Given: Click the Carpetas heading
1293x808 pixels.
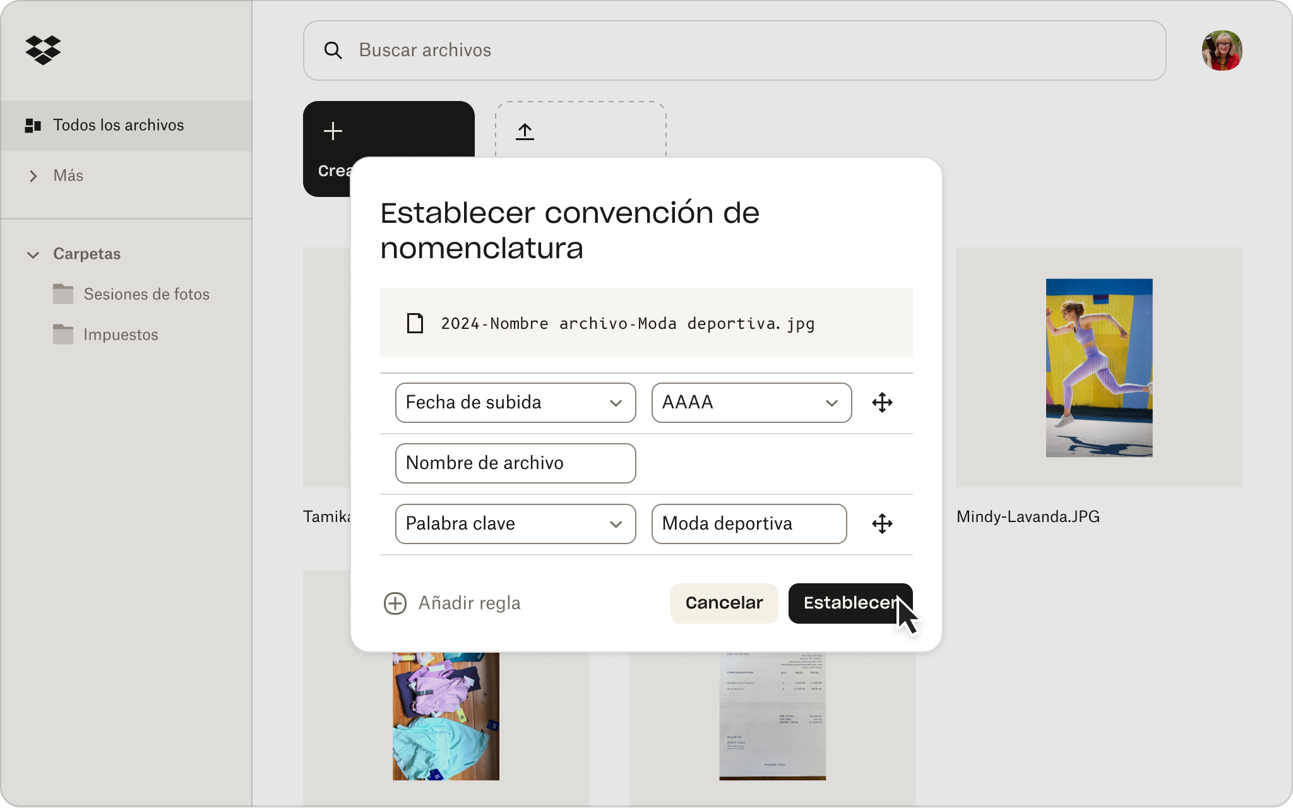Looking at the screenshot, I should pyautogui.click(x=87, y=254).
